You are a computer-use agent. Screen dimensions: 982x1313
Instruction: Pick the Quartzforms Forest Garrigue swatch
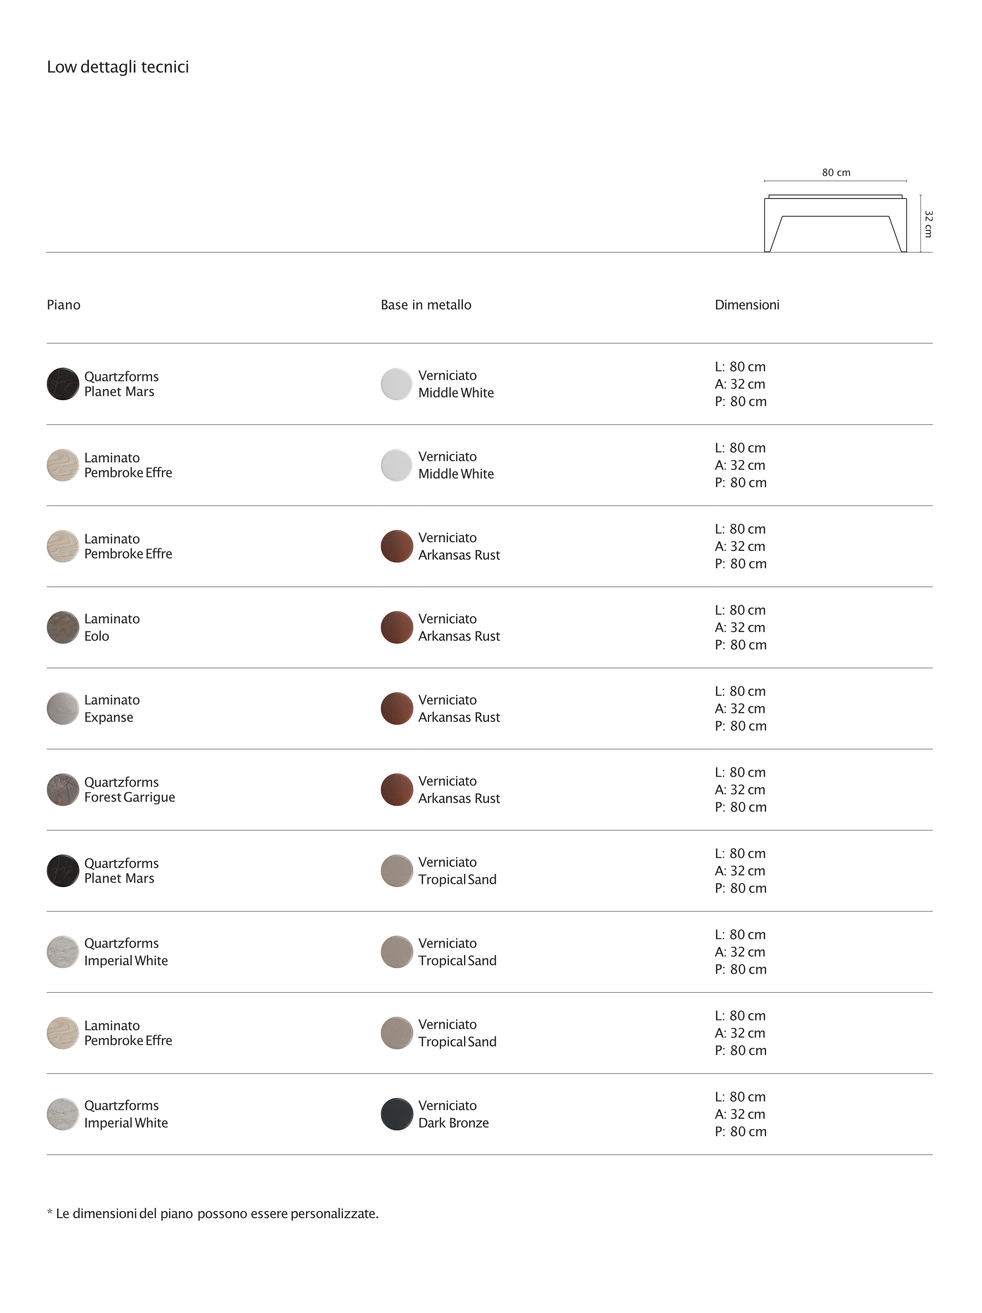(63, 789)
